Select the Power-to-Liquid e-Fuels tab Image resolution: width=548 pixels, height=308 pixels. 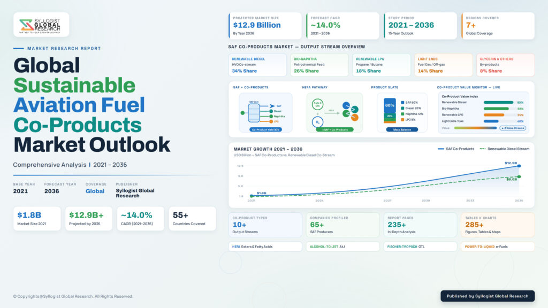pyautogui.click(x=498, y=247)
